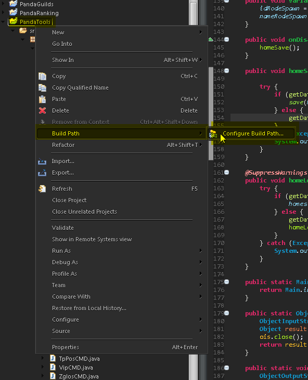Image resolution: width=308 pixels, height=380 pixels.
Task: Open the Run As submenu
Action: click(x=122, y=251)
